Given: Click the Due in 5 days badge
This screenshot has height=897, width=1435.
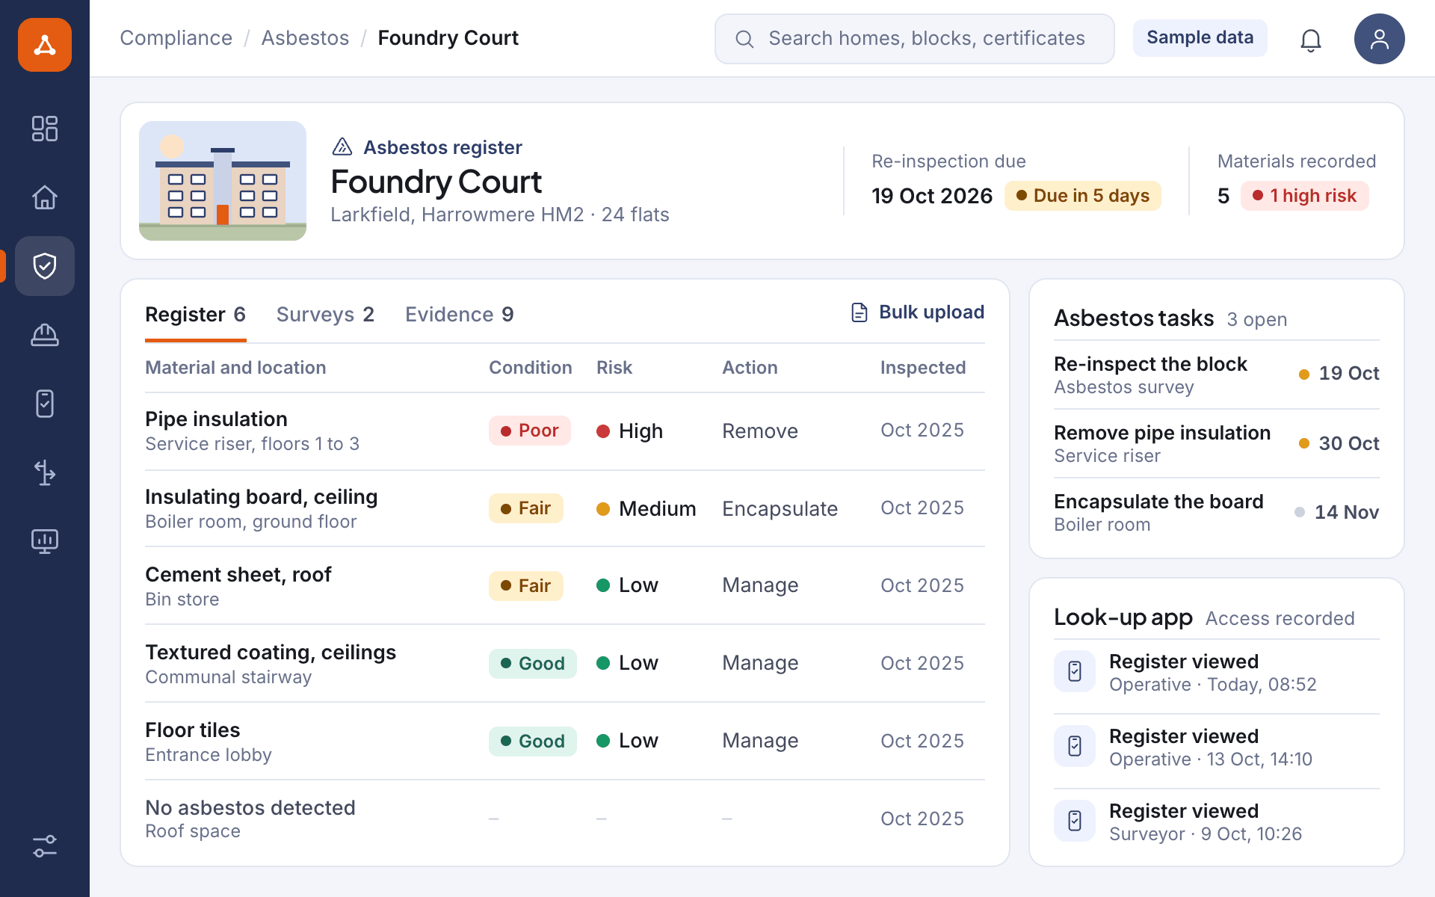Looking at the screenshot, I should [1082, 196].
